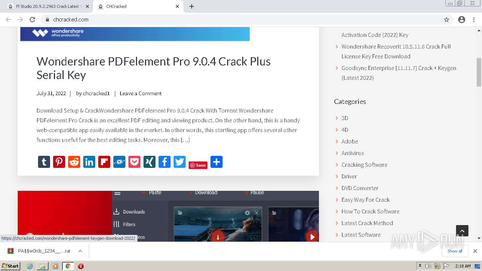This screenshot has height=271, width=482.
Task: Close the Fl Studio Crack tab
Action: (88, 6)
